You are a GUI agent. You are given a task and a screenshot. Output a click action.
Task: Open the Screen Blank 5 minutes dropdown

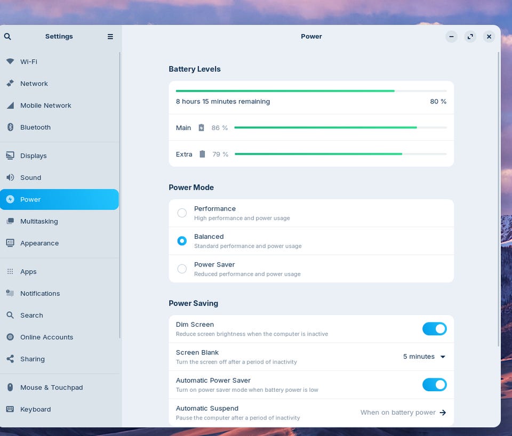coord(424,357)
